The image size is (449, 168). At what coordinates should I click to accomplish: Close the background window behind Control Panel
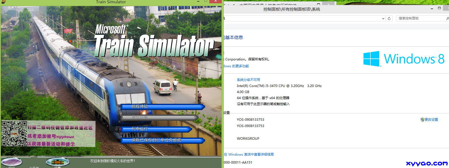[328, 4]
